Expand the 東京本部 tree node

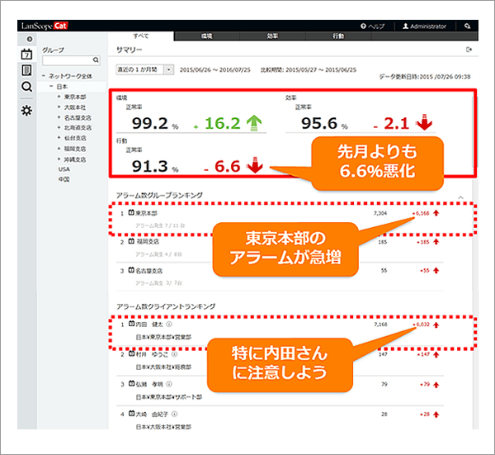(59, 97)
